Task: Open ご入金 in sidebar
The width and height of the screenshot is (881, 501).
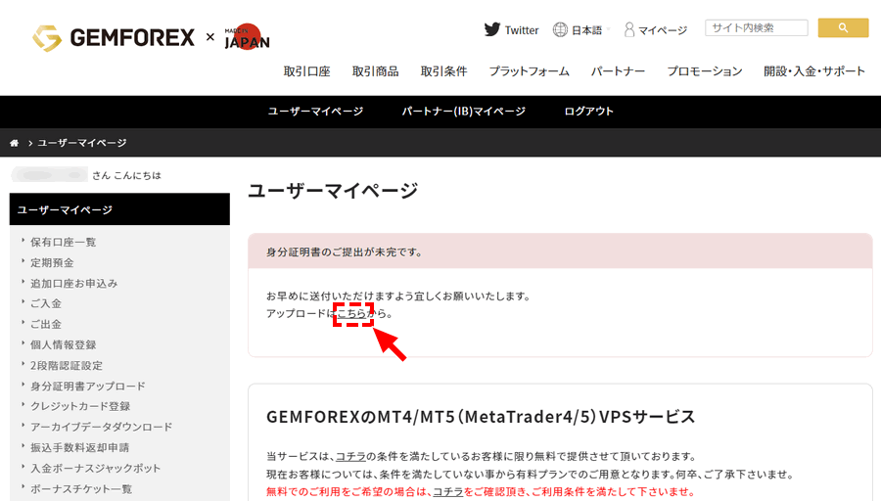Action: click(45, 304)
